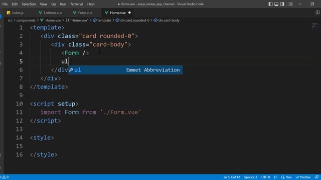Viewport: 321px width, 180px height.
Task: Toggle the secondary side bar layout icon
Action: [282, 4]
